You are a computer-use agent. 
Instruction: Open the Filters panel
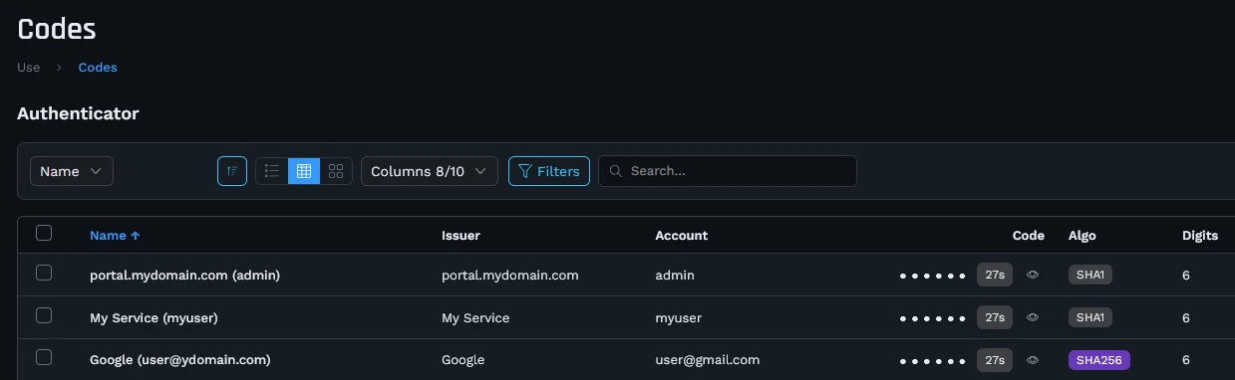point(549,171)
